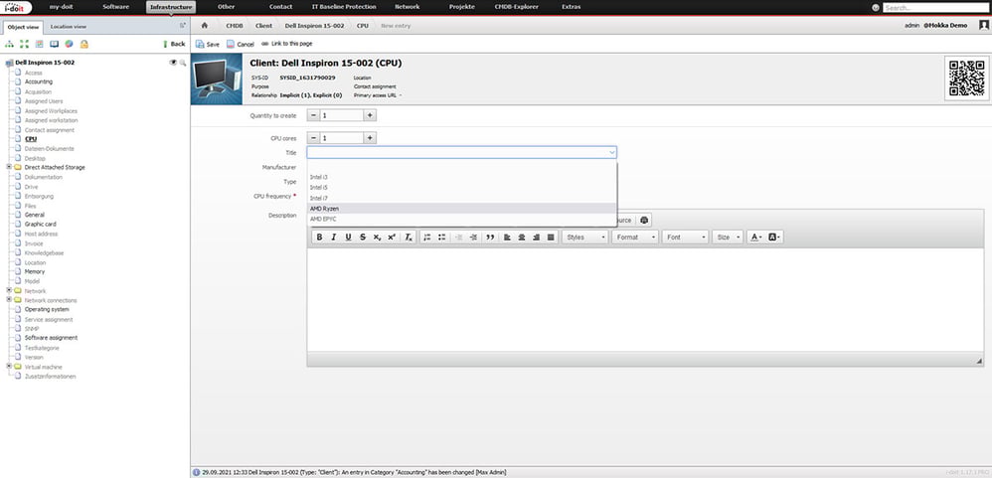This screenshot has width=992, height=478.
Task: Click the magnifier icon beside Dell Inspiron 15-002
Action: 183,63
